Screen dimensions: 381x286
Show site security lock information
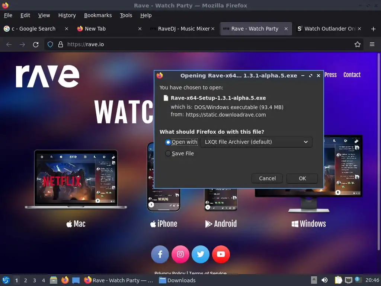coord(61,45)
